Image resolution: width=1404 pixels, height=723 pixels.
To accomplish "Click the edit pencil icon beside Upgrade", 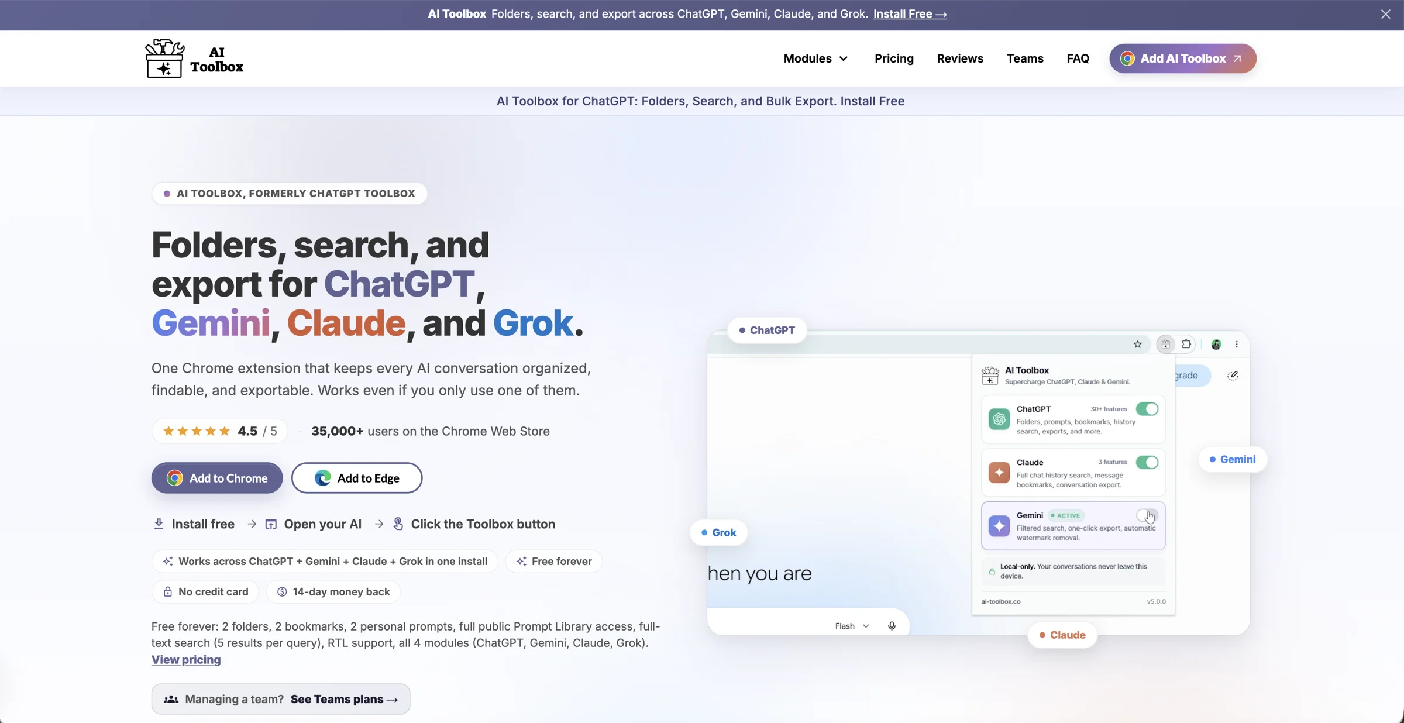I will click(1233, 376).
